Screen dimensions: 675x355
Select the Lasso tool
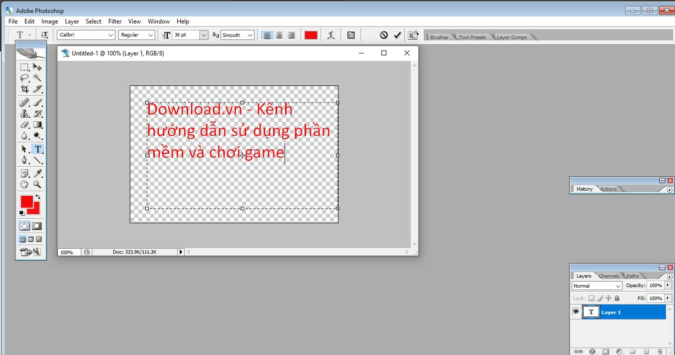coord(24,78)
